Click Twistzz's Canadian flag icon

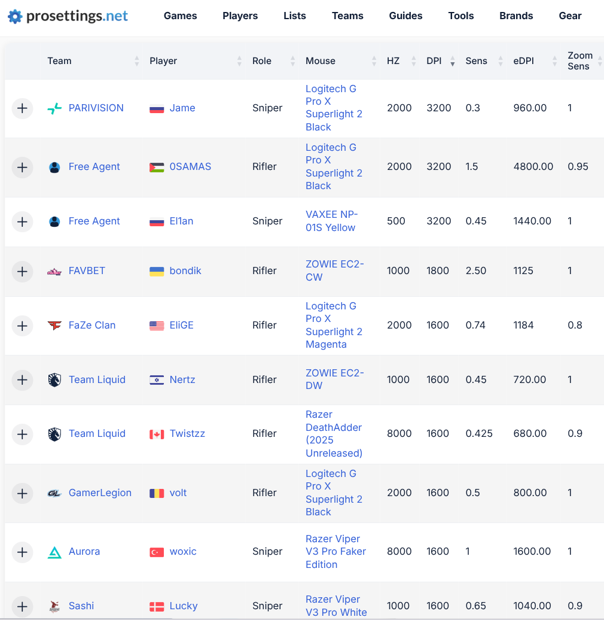[157, 434]
